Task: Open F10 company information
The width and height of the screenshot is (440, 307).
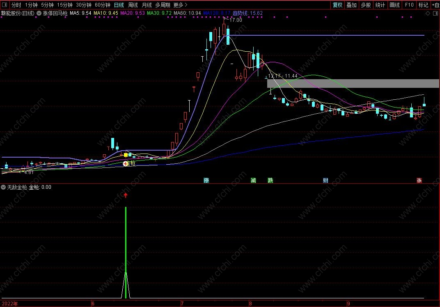Action: [x=409, y=5]
